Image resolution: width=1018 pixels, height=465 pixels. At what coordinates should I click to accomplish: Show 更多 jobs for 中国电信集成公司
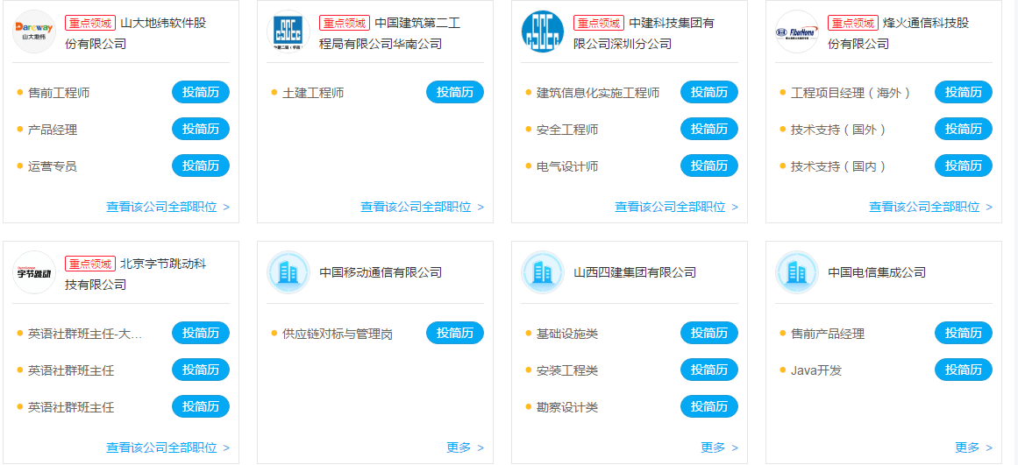[973, 447]
